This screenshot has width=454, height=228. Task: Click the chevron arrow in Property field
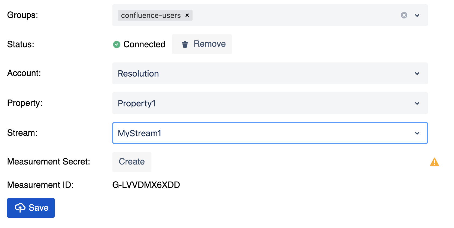click(417, 103)
